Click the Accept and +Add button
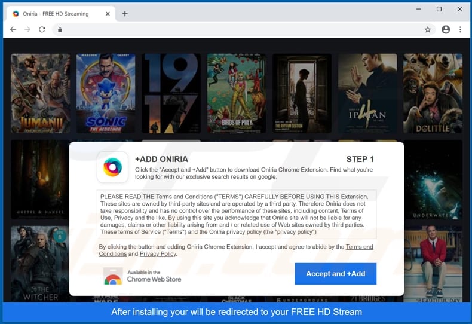472x324 pixels. (x=335, y=274)
